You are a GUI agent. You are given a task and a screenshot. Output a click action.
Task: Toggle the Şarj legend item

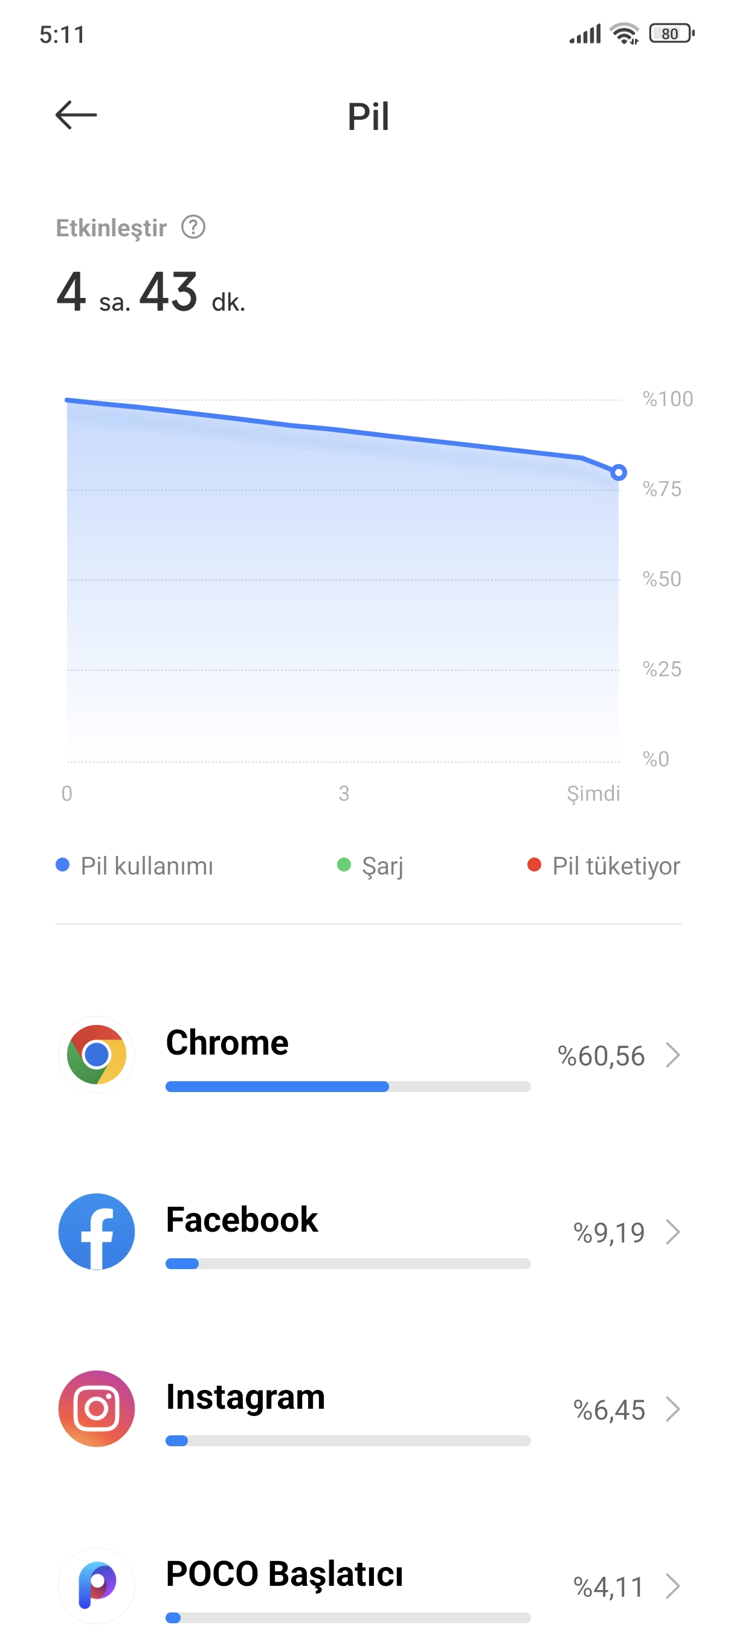(x=370, y=866)
